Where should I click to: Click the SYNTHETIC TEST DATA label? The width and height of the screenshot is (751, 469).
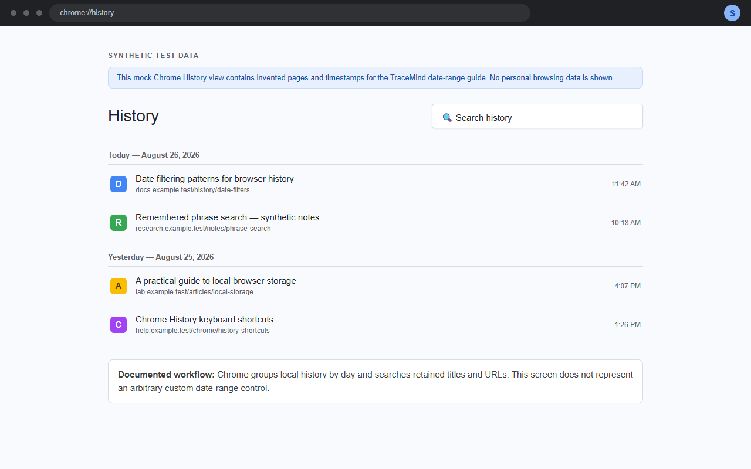(154, 56)
